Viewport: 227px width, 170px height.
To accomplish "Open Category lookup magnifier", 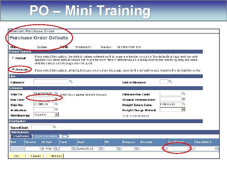I will click(71, 82).
